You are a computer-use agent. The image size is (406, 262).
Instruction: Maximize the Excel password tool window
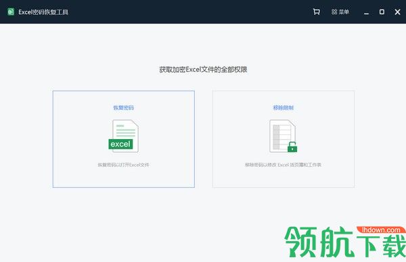[382, 12]
